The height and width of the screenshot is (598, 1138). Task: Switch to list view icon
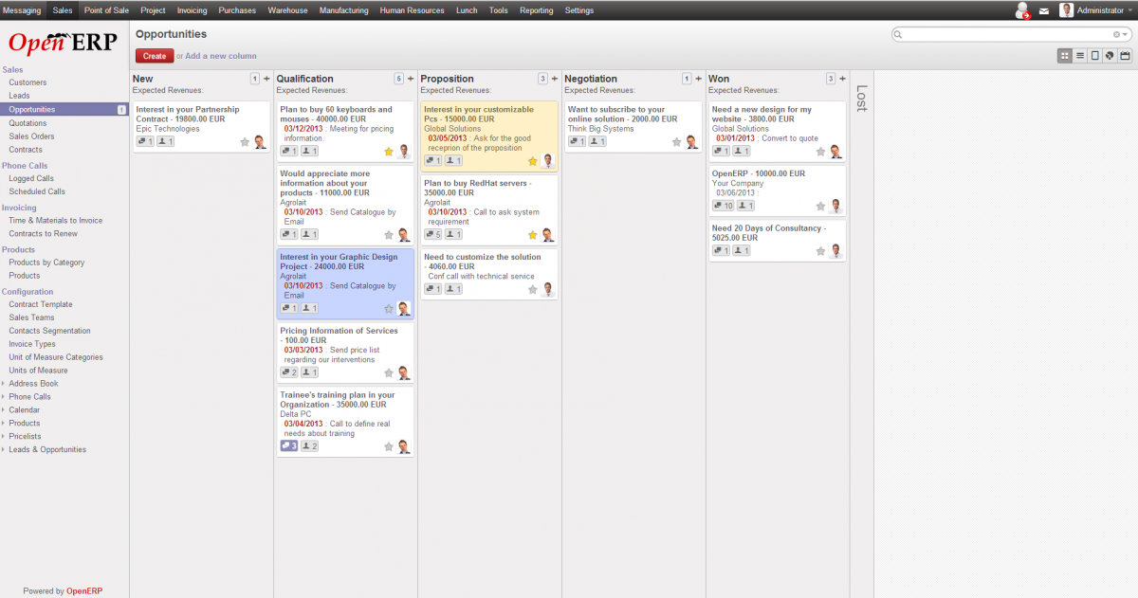[1080, 56]
